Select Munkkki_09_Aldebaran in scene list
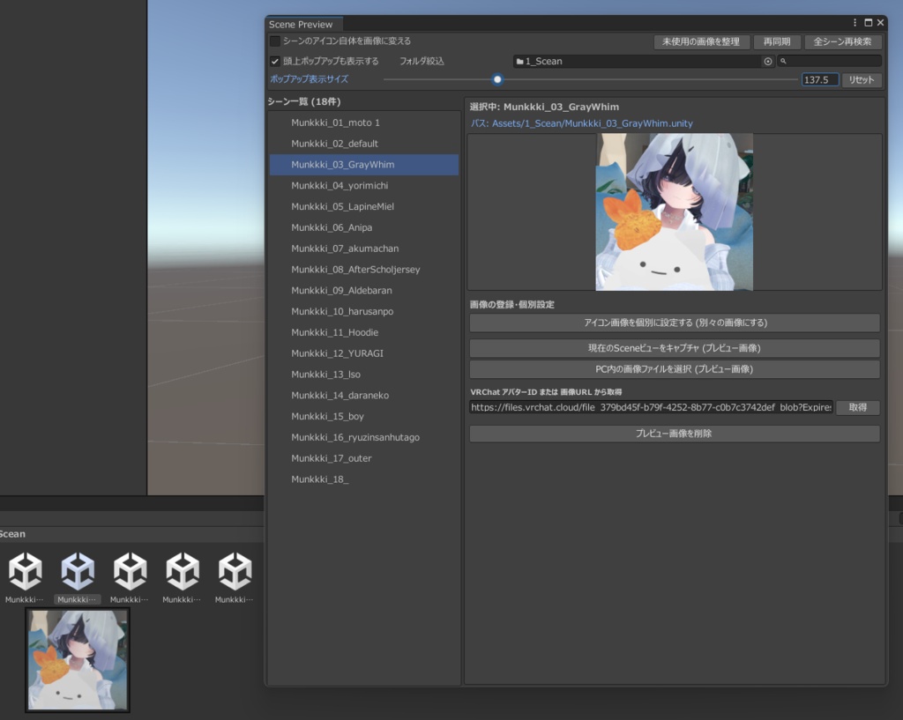The image size is (903, 720). pyautogui.click(x=364, y=291)
